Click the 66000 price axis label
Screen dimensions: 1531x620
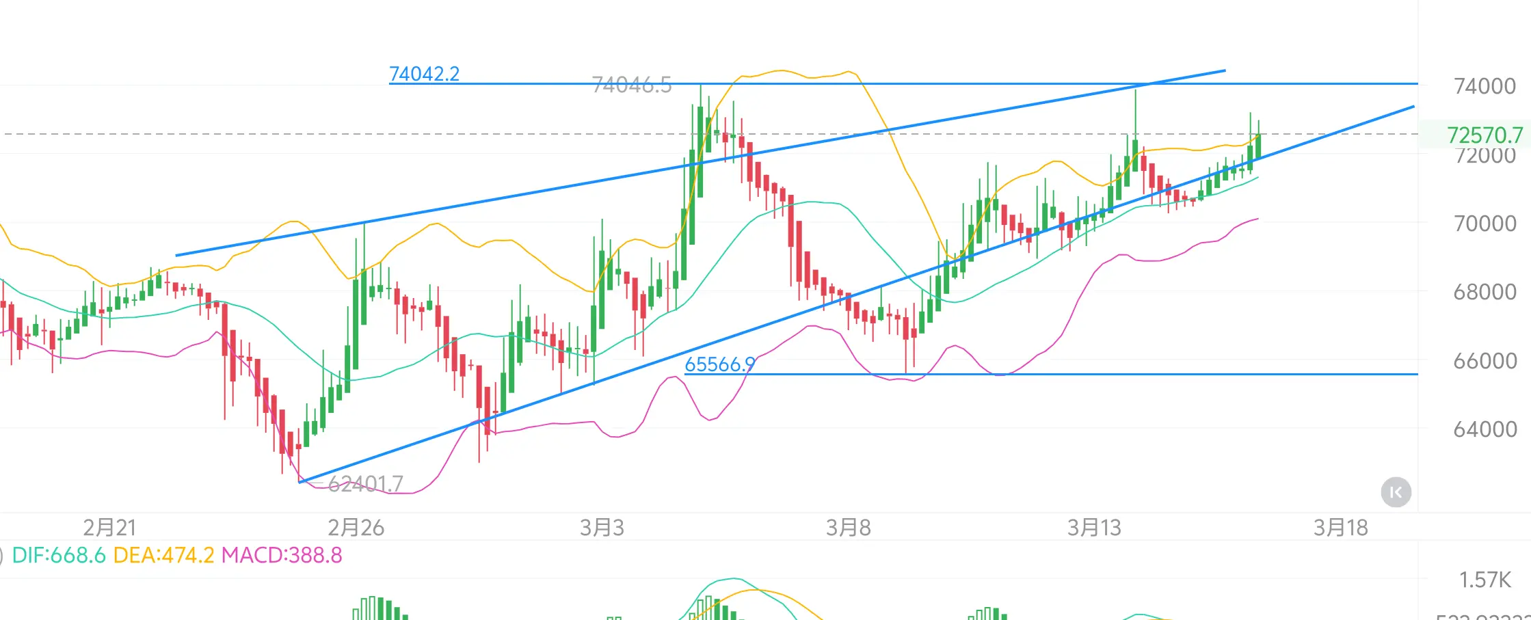click(1485, 361)
